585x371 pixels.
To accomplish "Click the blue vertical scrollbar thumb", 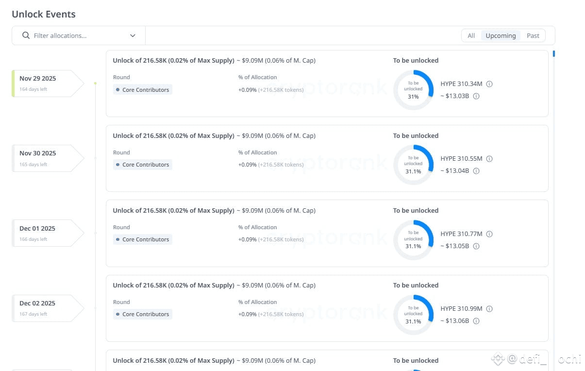I will [x=554, y=53].
